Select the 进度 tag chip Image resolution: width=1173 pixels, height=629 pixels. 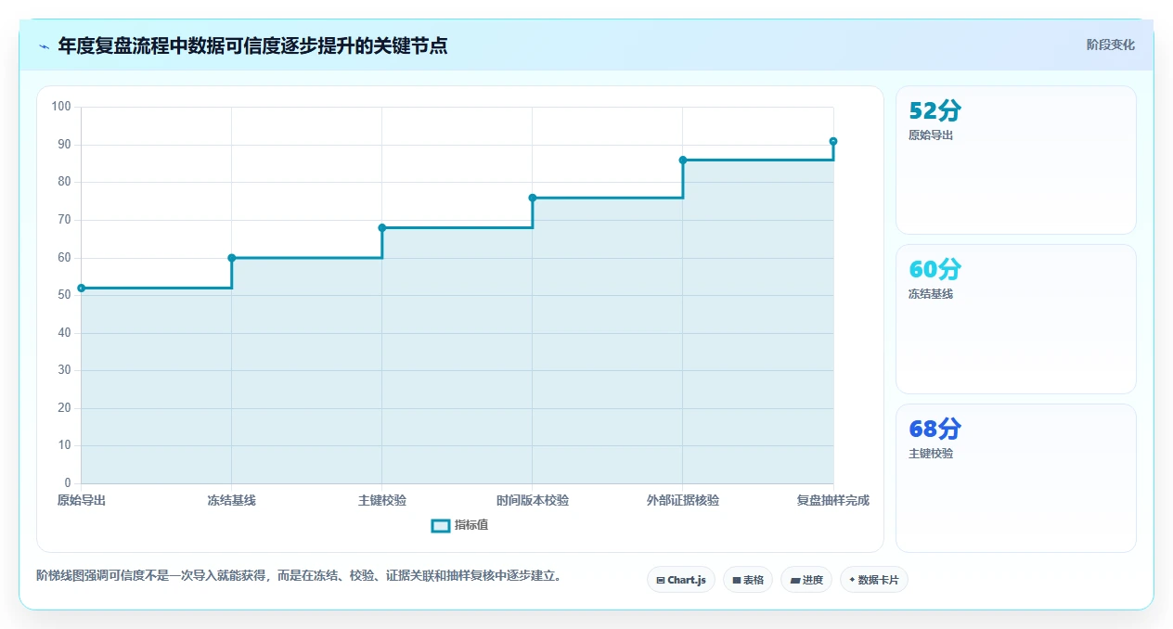coord(806,580)
